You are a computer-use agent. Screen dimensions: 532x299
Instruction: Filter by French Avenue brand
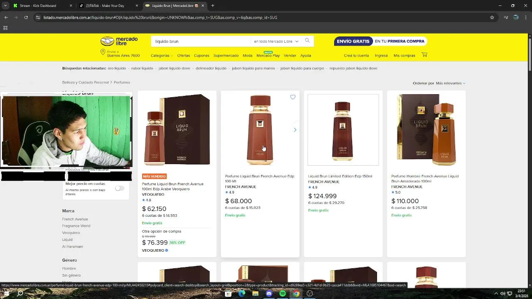coord(75,219)
